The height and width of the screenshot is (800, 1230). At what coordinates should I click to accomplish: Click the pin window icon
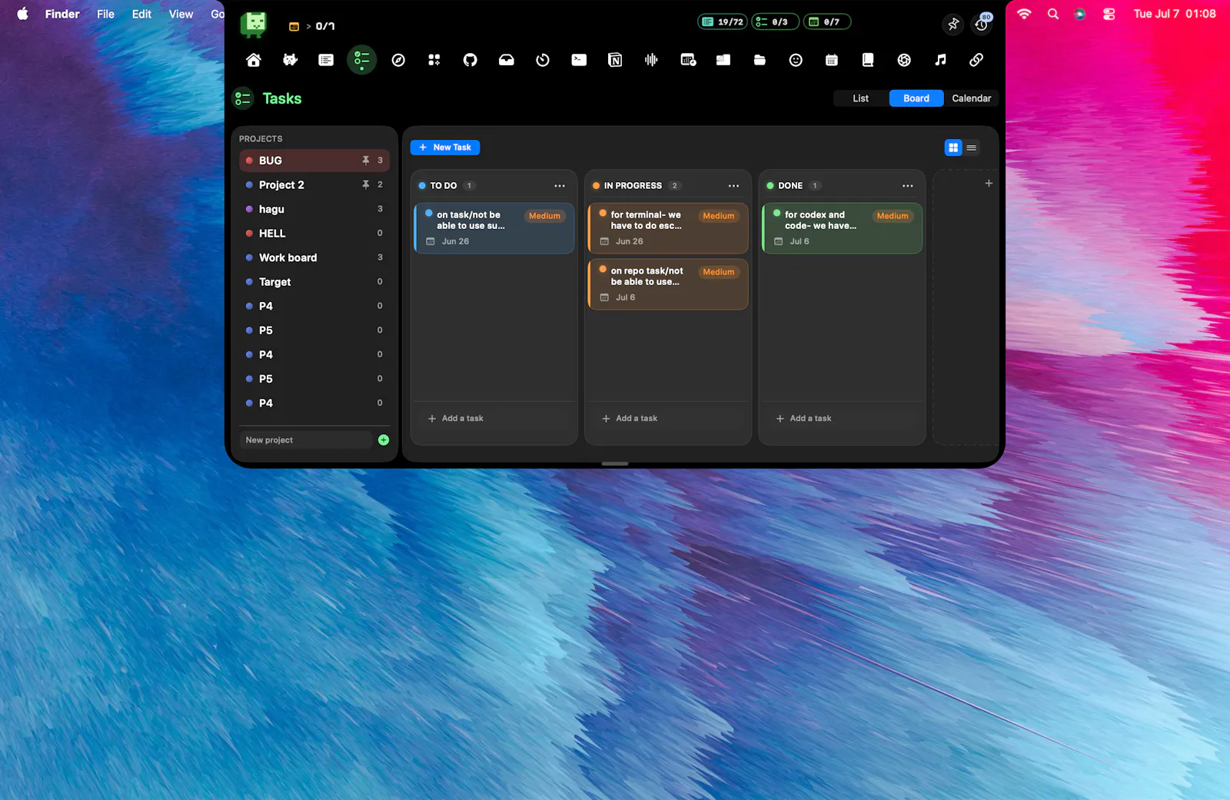(x=953, y=25)
